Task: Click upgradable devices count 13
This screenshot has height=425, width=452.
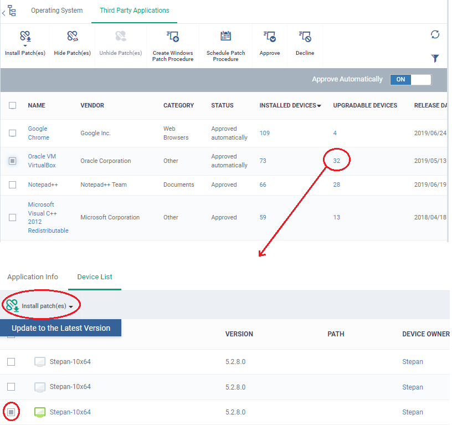Action: [x=336, y=217]
